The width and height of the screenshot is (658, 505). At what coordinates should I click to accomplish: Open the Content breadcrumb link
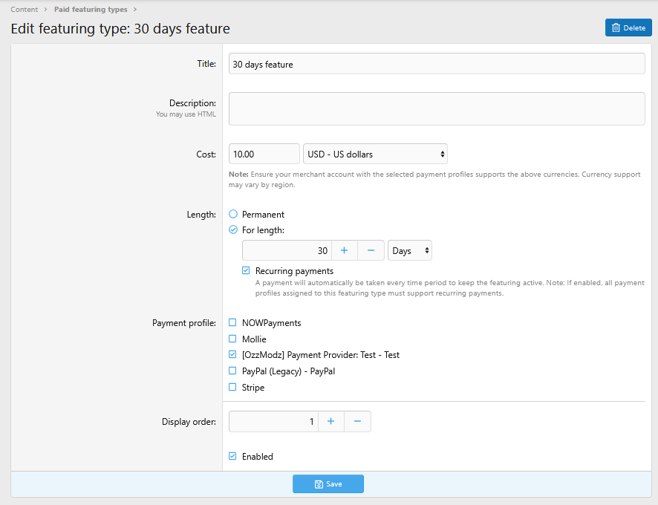point(25,9)
